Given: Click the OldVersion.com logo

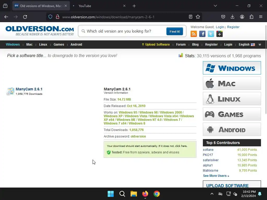Looking at the screenshot, I should coord(40,31).
